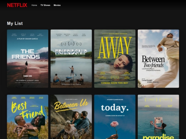Open the Friendship movie poster
Image resolution: width=186 pixels, height=139 pixels.
pyautogui.click(x=71, y=59)
